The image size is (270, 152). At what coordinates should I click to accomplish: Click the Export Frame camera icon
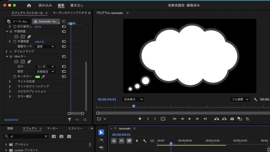pyautogui.click(x=232, y=119)
